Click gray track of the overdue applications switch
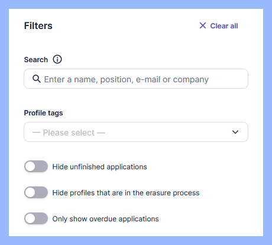The width and height of the screenshot is (272, 245). [x=41, y=218]
